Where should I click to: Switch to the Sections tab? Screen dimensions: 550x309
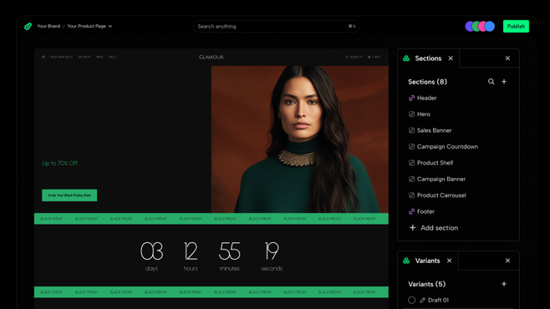click(x=428, y=58)
